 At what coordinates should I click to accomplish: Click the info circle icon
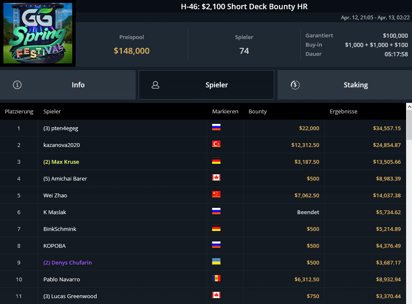17,85
